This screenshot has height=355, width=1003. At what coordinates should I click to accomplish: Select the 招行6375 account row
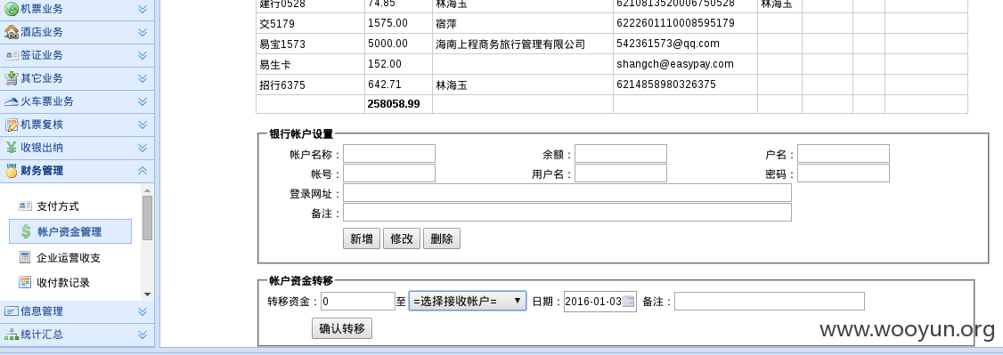pos(612,85)
